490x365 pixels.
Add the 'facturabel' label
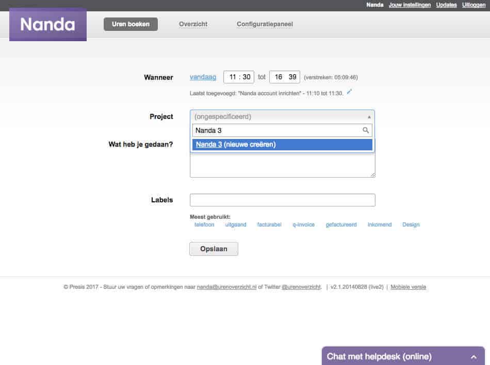[x=269, y=224]
